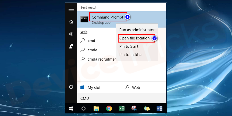Select Pin to taskbar option

point(131,55)
